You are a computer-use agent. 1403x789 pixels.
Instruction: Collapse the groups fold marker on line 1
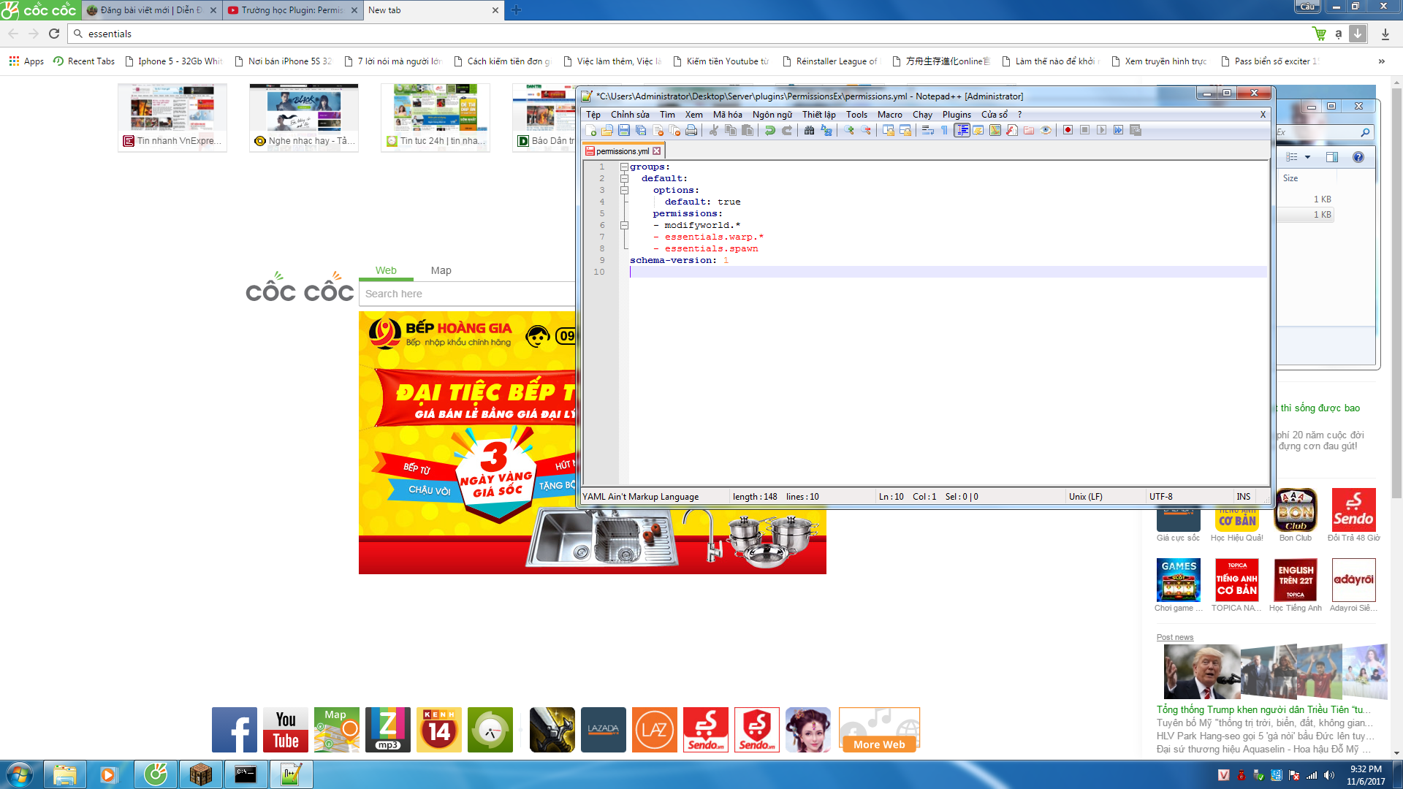[x=624, y=167]
